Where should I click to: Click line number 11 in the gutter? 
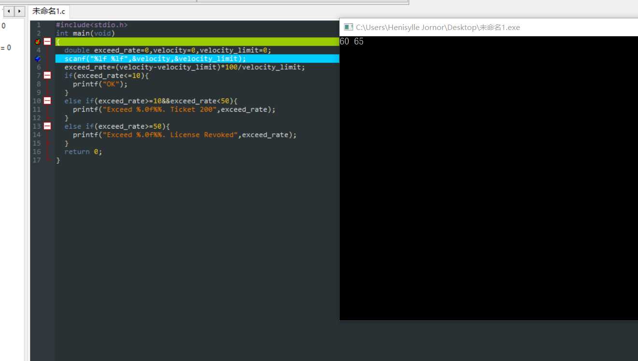[37, 109]
